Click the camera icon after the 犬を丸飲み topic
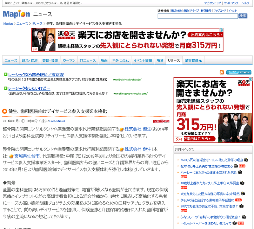Viewport: 254px width, 229px height. pos(243,194)
